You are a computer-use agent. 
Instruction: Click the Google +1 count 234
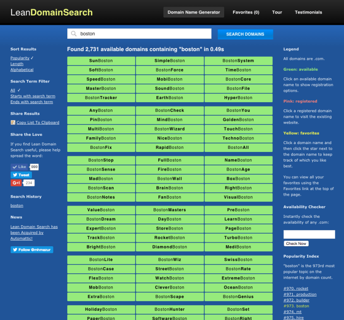tap(29, 183)
